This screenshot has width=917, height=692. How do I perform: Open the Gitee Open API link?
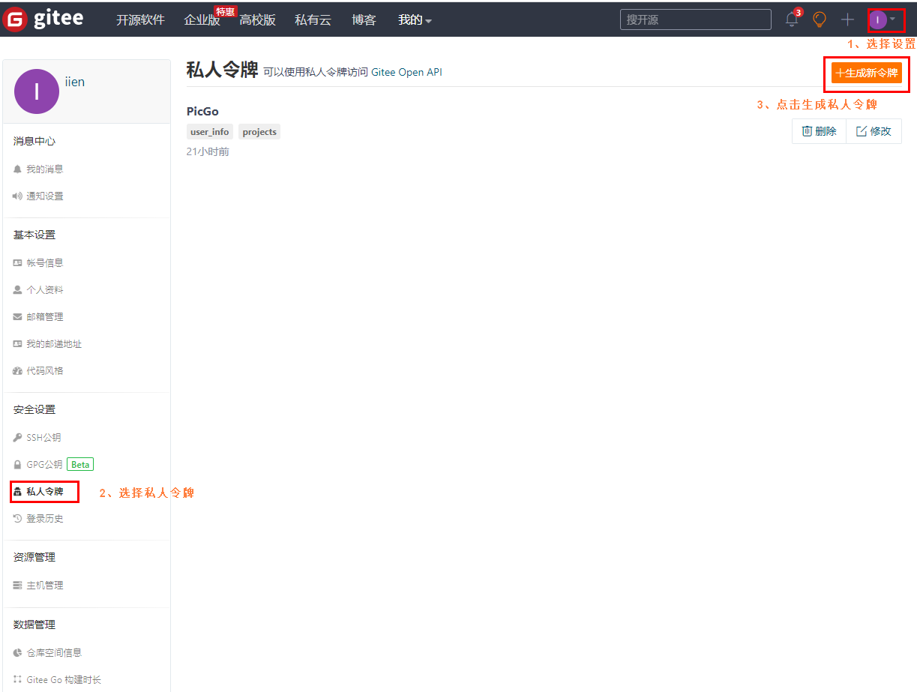pos(406,73)
